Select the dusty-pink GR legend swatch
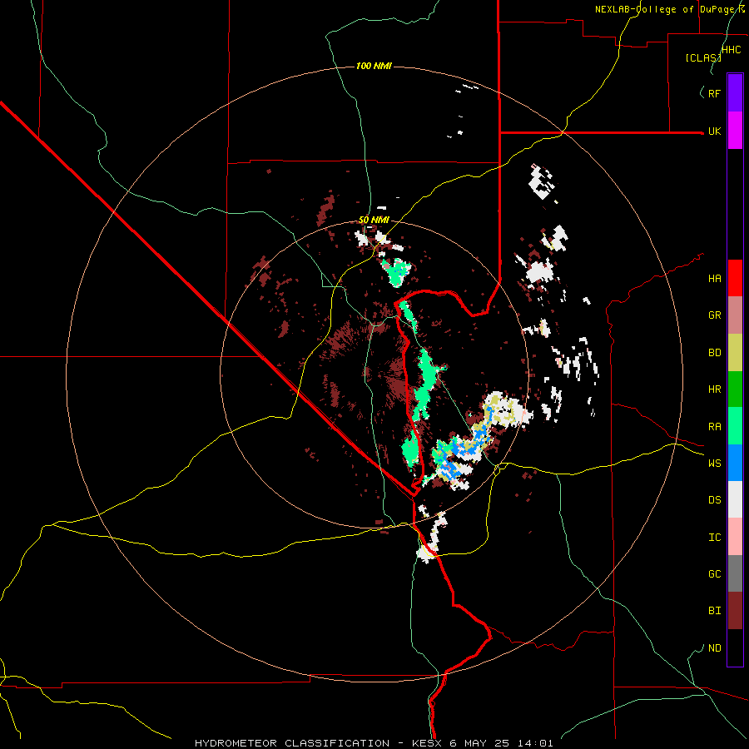749x749 pixels. pos(735,315)
